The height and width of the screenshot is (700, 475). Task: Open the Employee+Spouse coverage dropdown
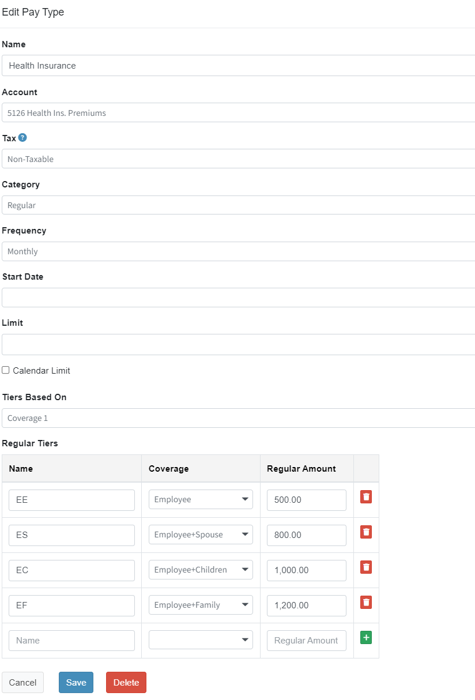[x=201, y=535]
